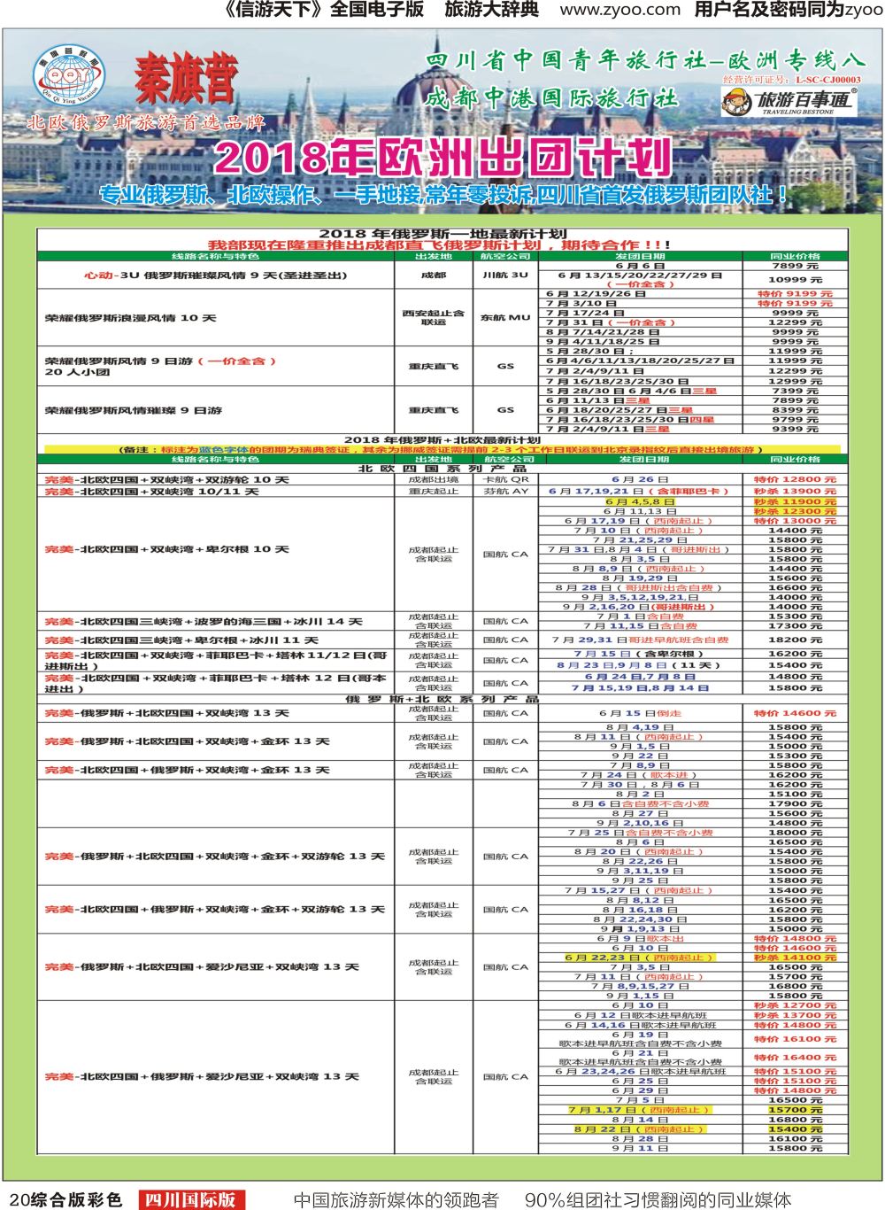Viewport: 885px width, 1210px height.
Task: Select route 北欧四国三峡湾+波罗的海三国+冰川 14 天
Action: [204, 622]
